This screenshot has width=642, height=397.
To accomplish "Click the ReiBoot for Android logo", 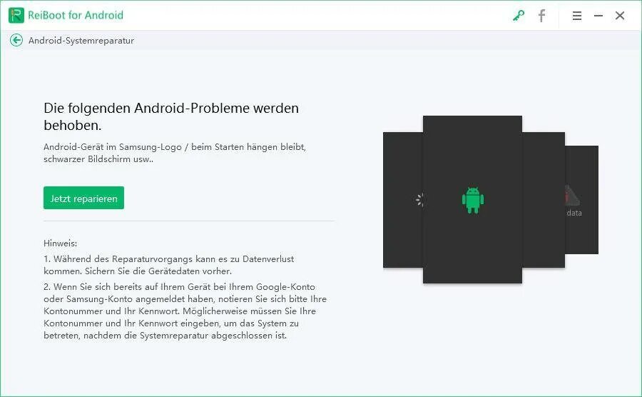I will [x=16, y=15].
